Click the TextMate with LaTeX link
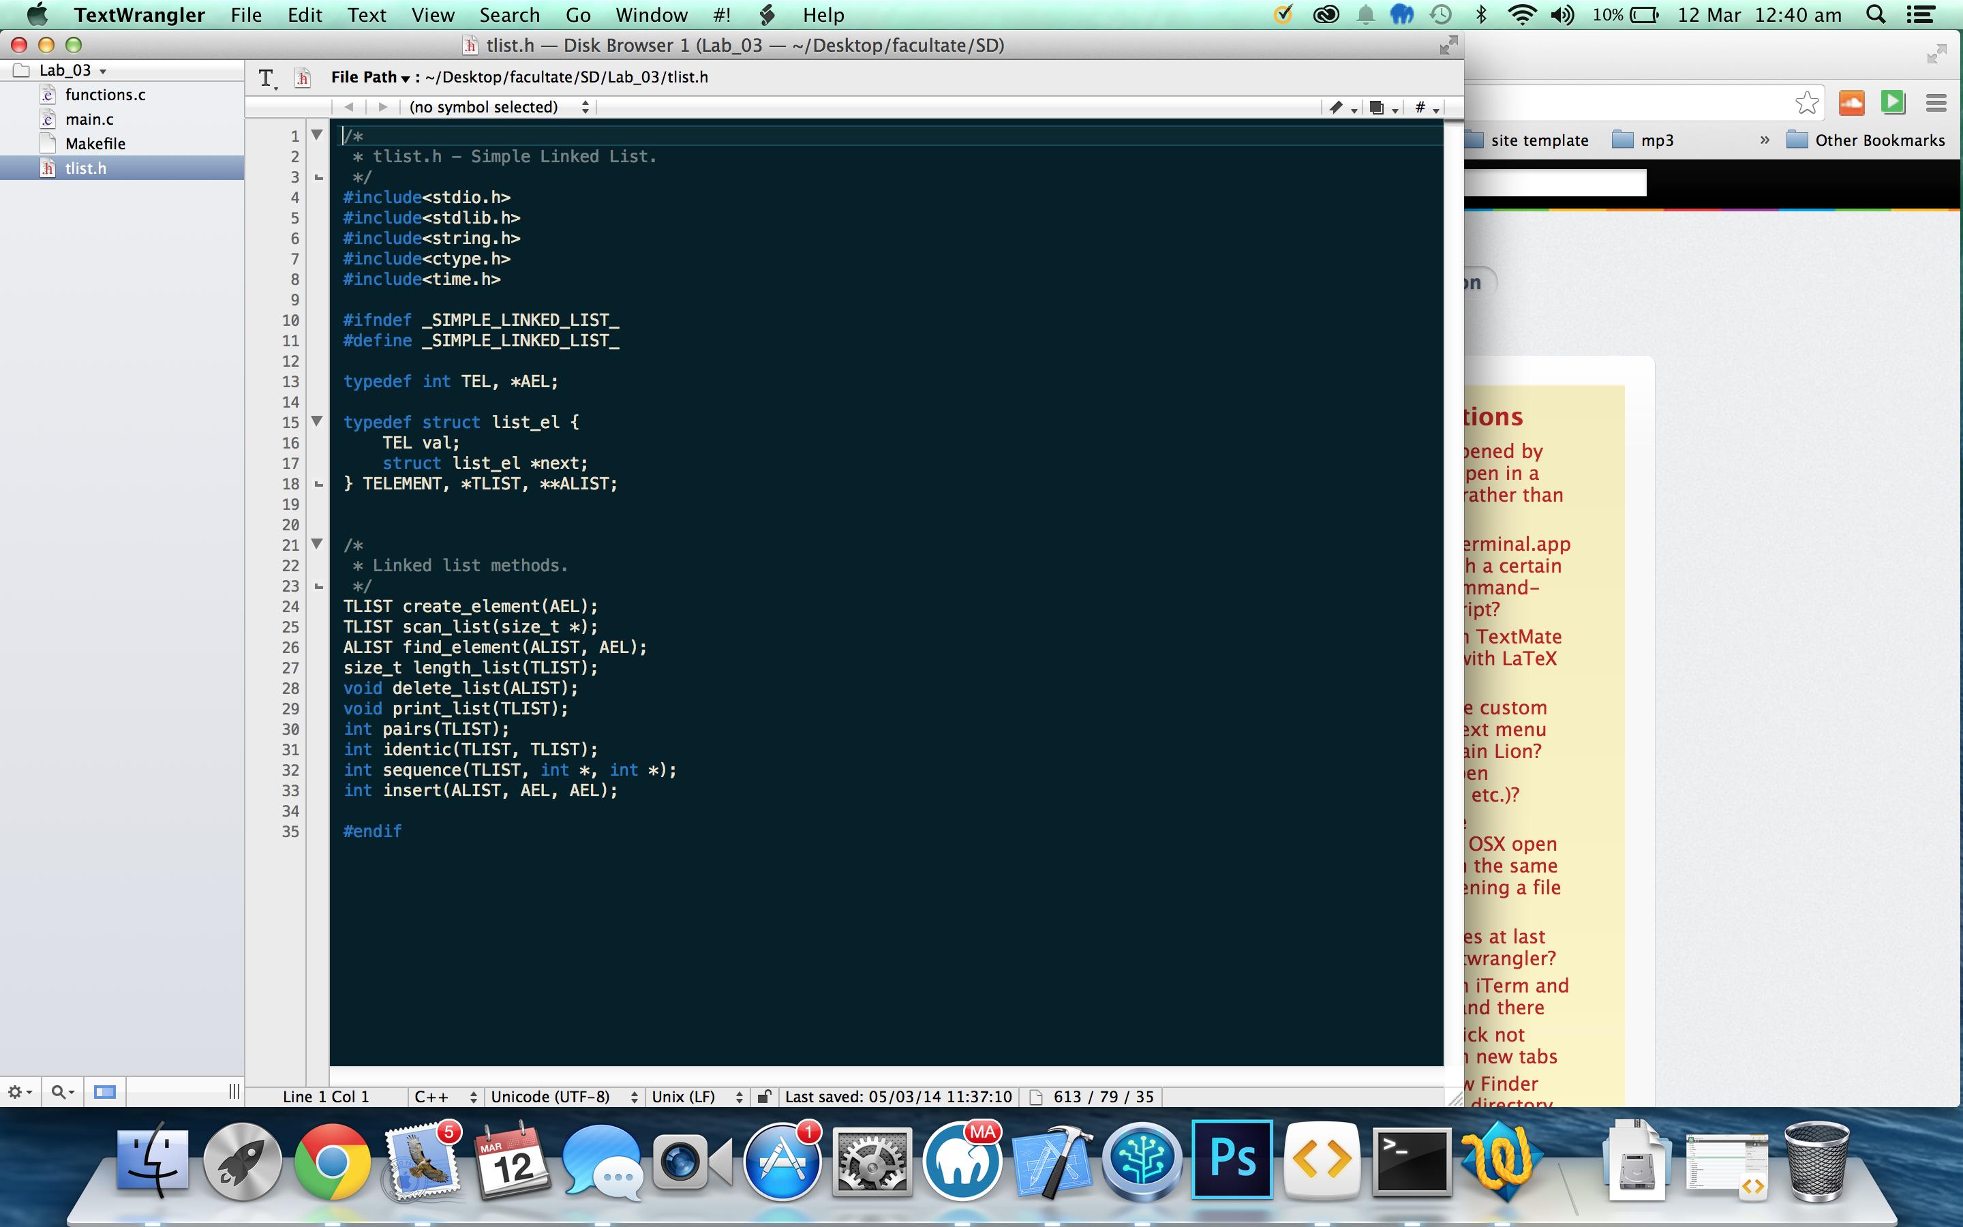The width and height of the screenshot is (1963, 1227). coord(1514,648)
